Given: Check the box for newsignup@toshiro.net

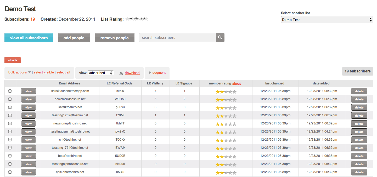Looking at the screenshot, I should (x=10, y=123).
